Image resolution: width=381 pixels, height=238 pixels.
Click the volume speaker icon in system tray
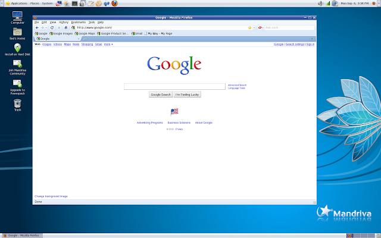coord(320,4)
